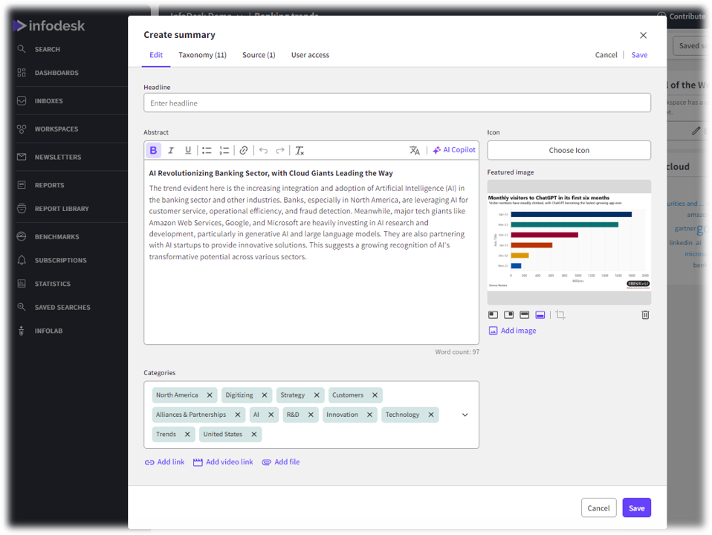The image size is (712, 535).
Task: Undo the last edit in the abstract
Action: pyautogui.click(x=263, y=149)
